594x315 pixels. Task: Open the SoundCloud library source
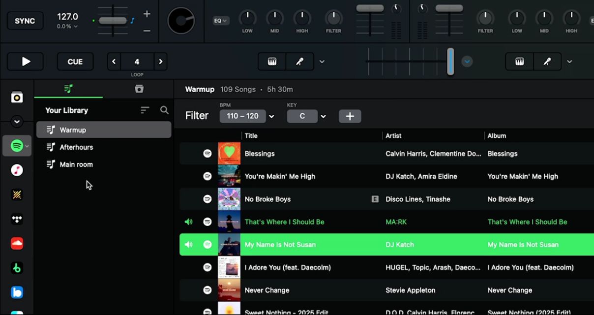tap(17, 244)
